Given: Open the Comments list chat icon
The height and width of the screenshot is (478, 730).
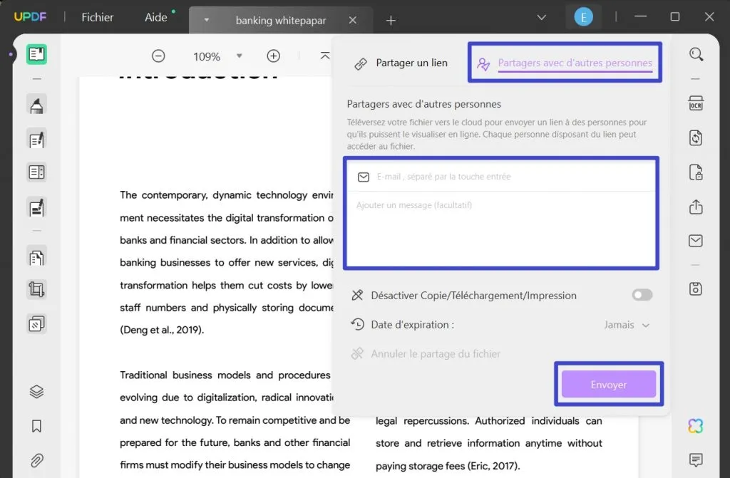Looking at the screenshot, I should (x=696, y=460).
